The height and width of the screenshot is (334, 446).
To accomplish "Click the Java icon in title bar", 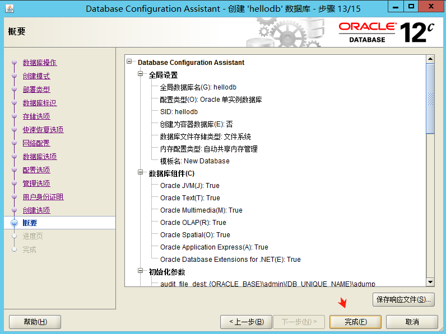I will point(10,8).
